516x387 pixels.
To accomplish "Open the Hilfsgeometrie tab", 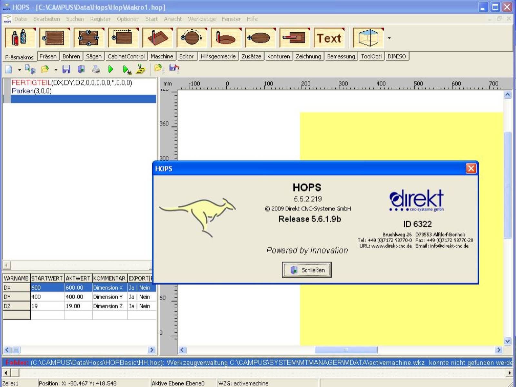I will point(218,56).
